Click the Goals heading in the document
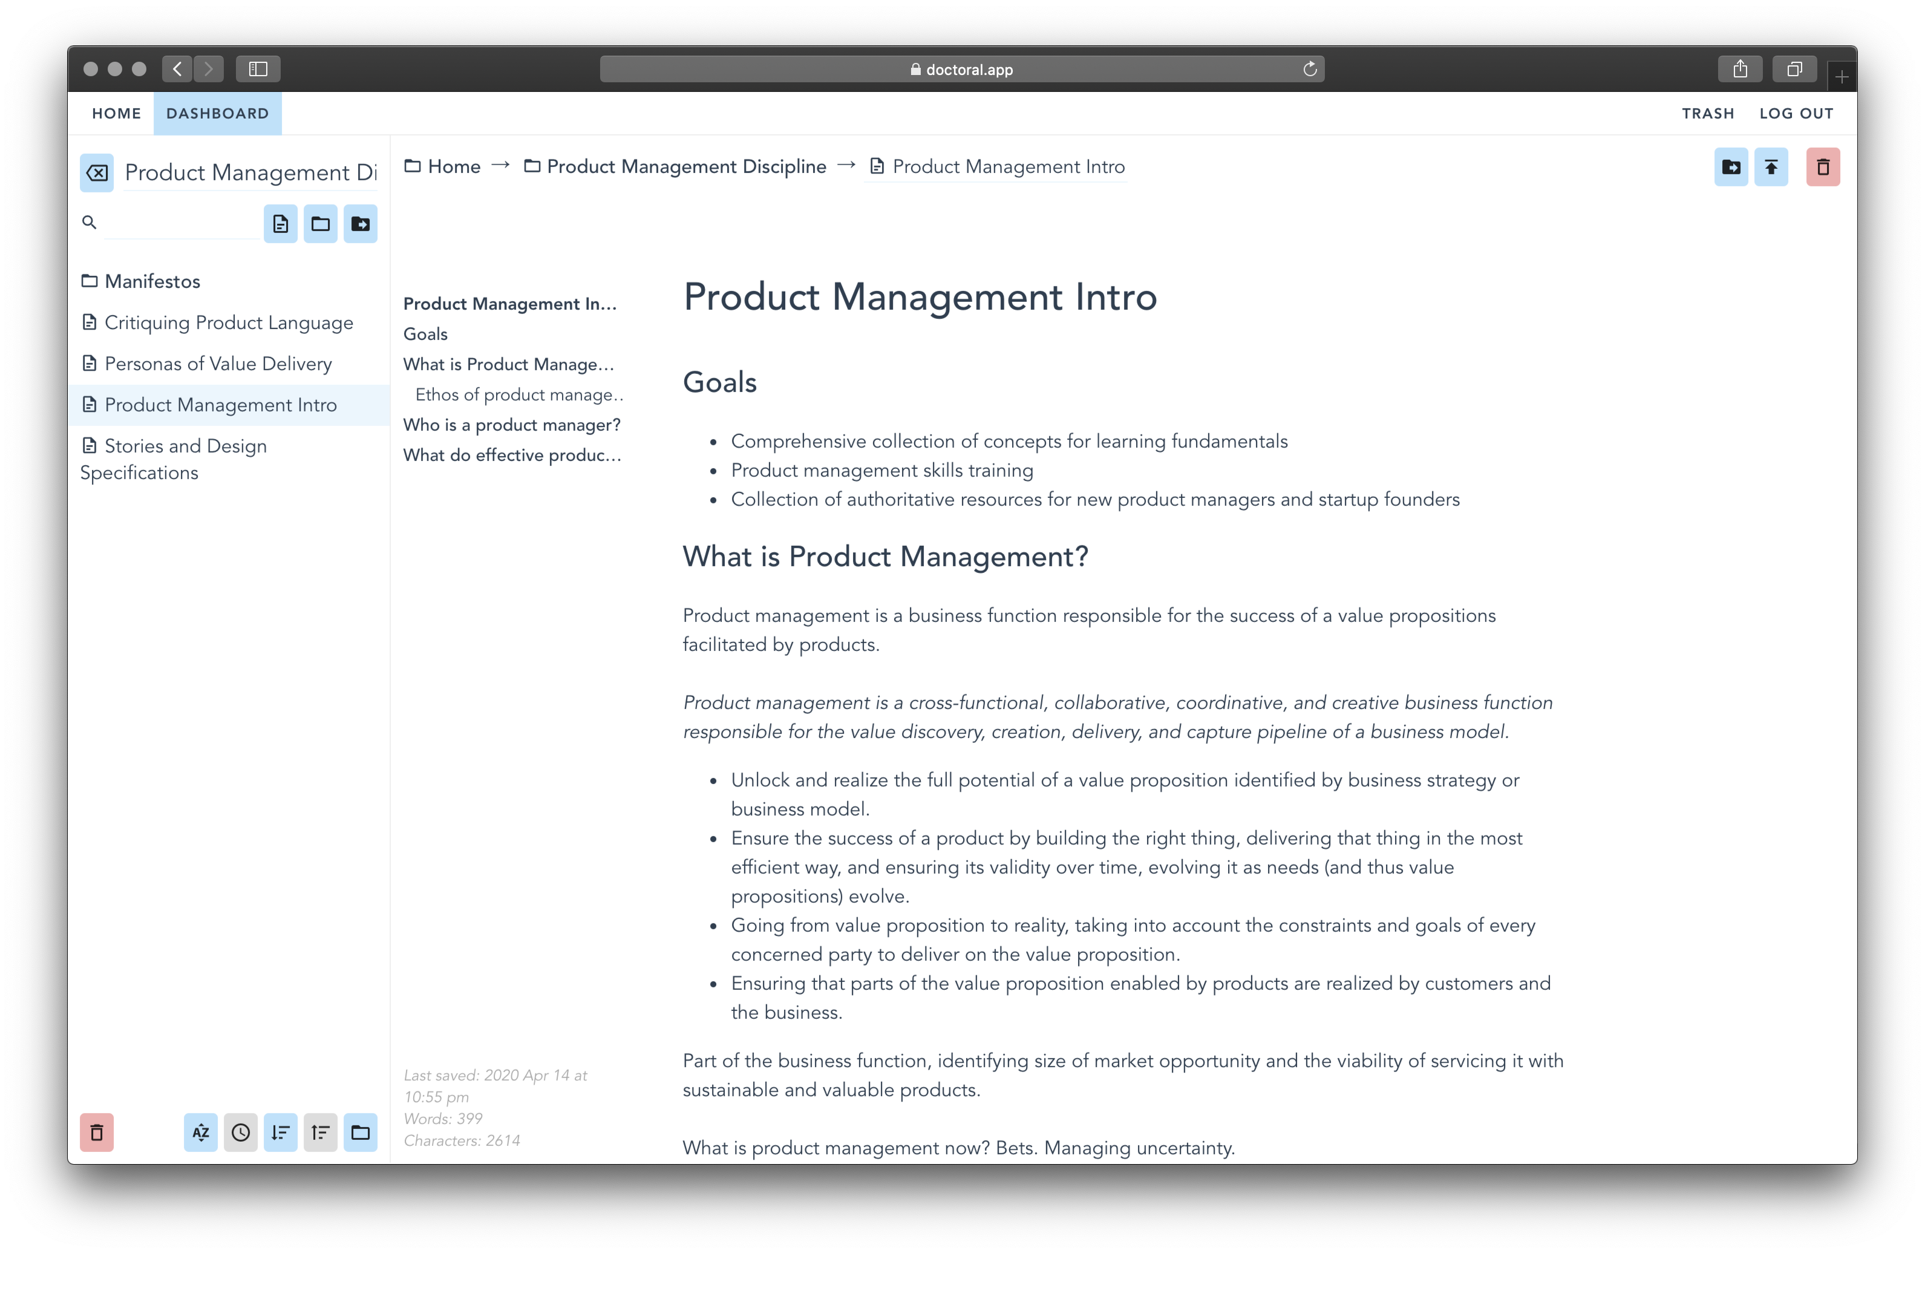Screen dimensions: 1925x1302 (x=720, y=382)
